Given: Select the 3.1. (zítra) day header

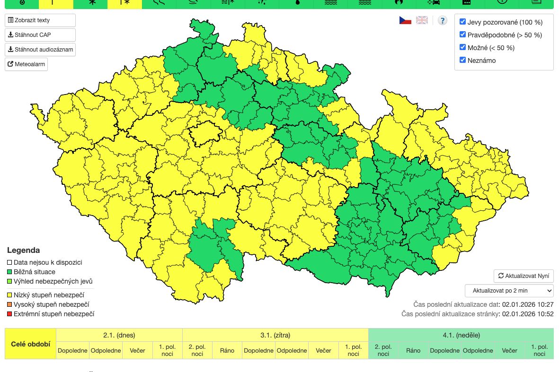Looking at the screenshot, I should pos(275,335).
